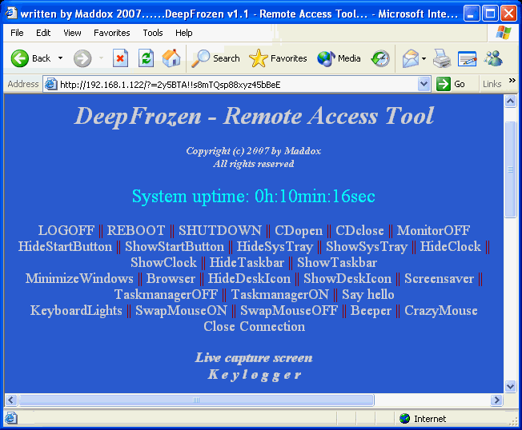Click the REBOOT link
Viewport: 522px width, 430px height.
click(136, 230)
